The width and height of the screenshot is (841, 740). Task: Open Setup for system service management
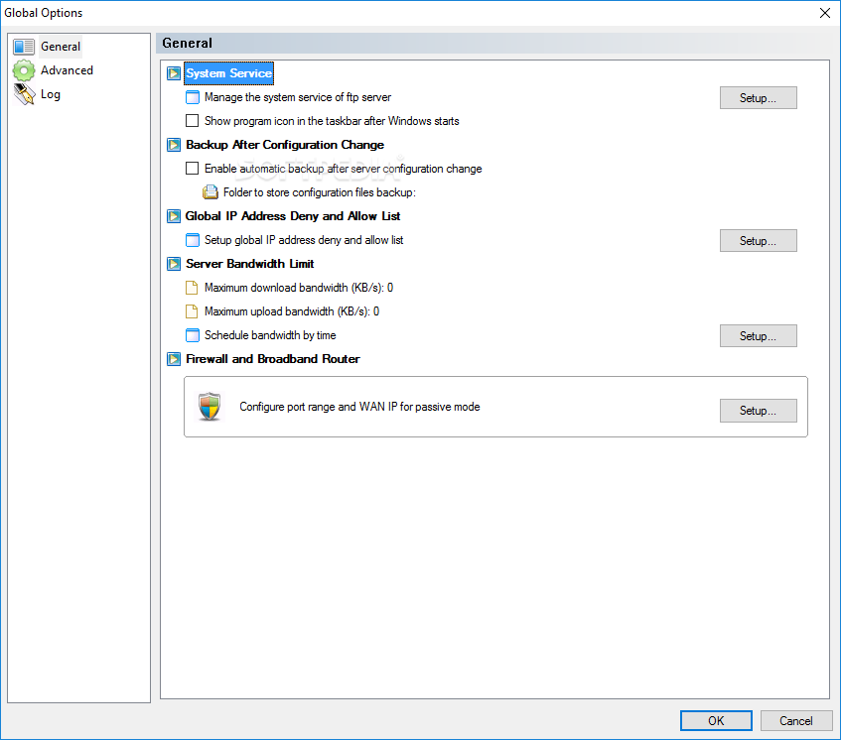(x=758, y=98)
